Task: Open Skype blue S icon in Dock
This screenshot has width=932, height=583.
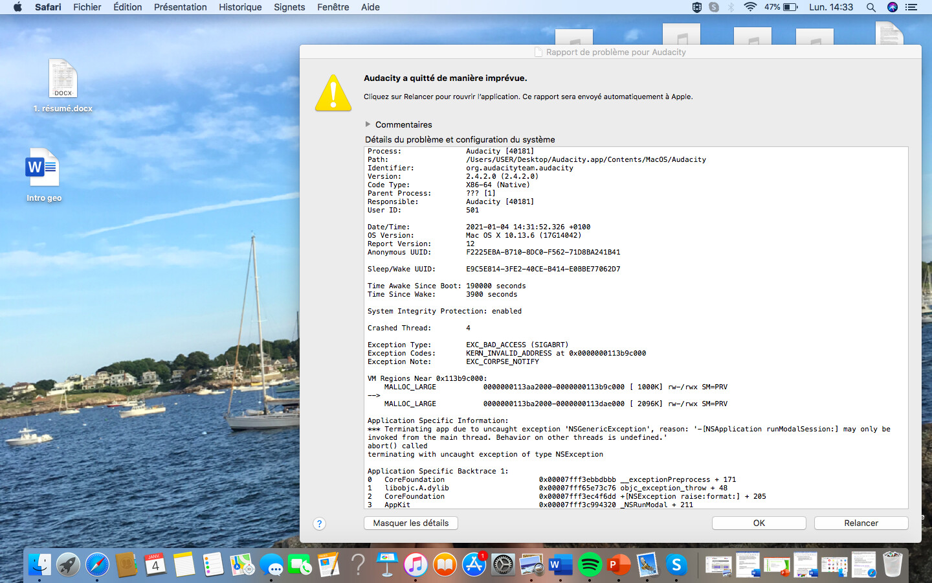Action: 676,565
